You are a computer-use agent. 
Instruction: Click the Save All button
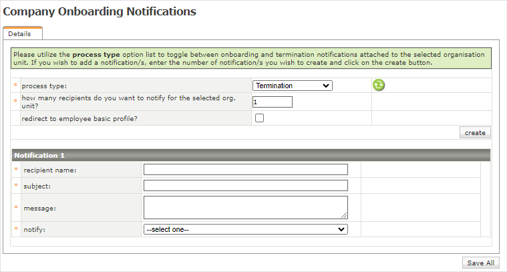480,263
